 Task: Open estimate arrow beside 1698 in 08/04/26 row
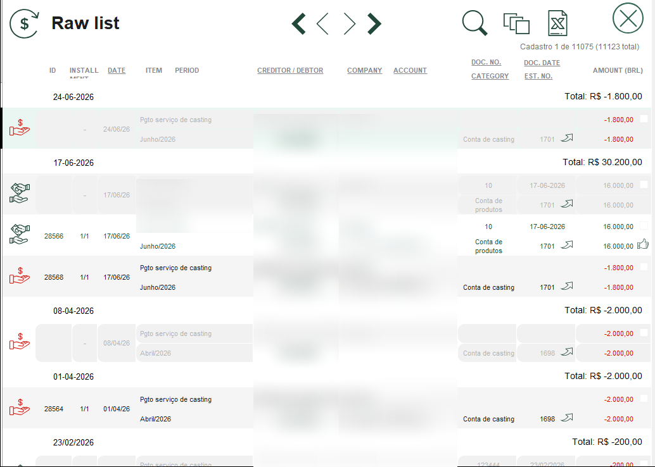point(567,352)
